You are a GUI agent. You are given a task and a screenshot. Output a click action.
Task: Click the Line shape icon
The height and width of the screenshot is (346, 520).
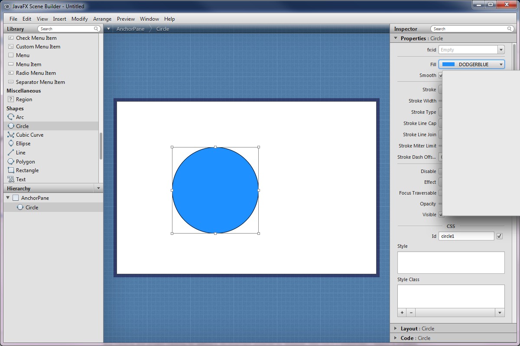pyautogui.click(x=11, y=153)
